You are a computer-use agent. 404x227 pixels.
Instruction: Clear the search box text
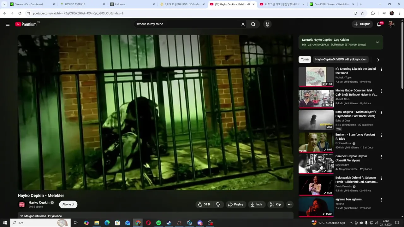243,24
